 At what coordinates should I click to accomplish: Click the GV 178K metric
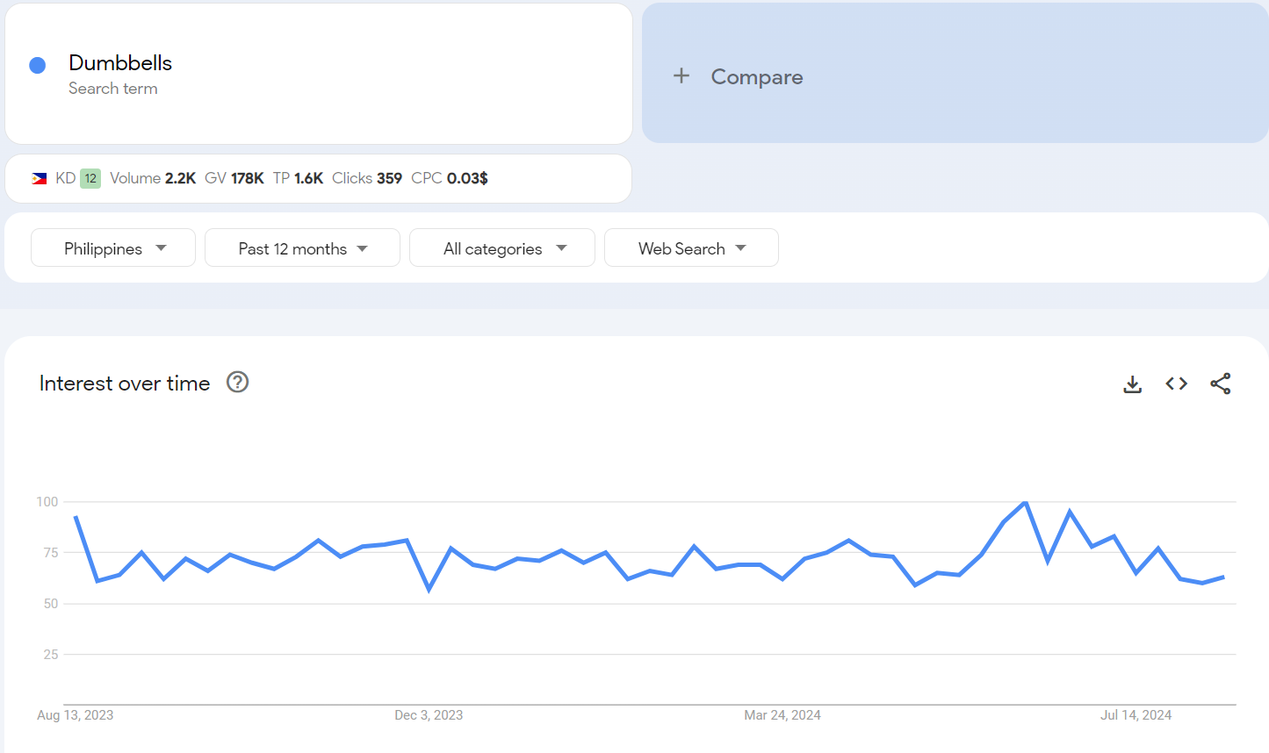234,178
